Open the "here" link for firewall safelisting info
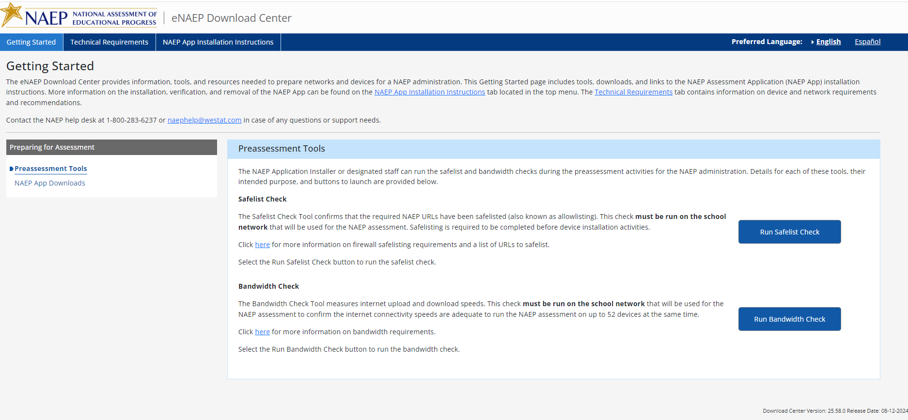 tap(262, 245)
